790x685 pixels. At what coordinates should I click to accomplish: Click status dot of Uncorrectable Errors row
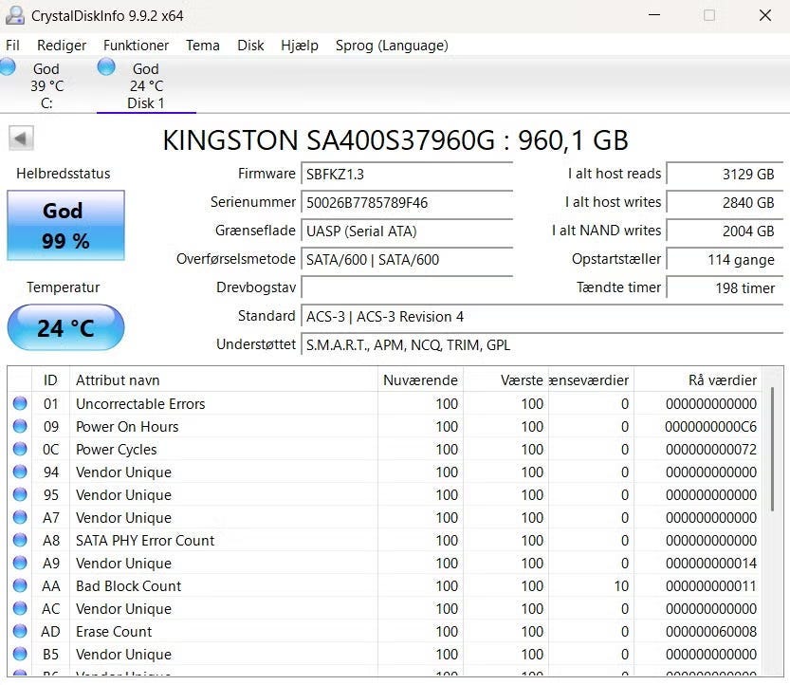click(x=20, y=403)
